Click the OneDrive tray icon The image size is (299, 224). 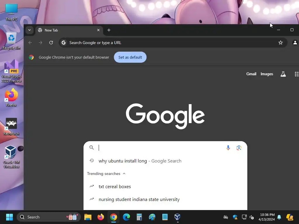tap(226, 217)
